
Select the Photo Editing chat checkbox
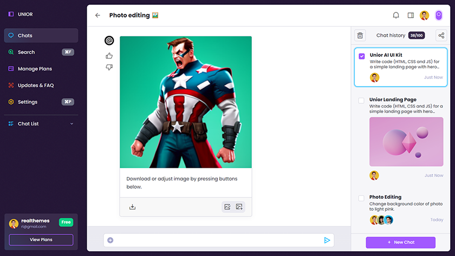point(361,198)
